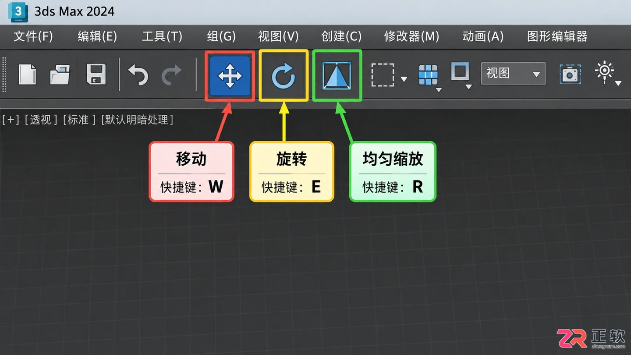Redo the undone action

coord(171,75)
